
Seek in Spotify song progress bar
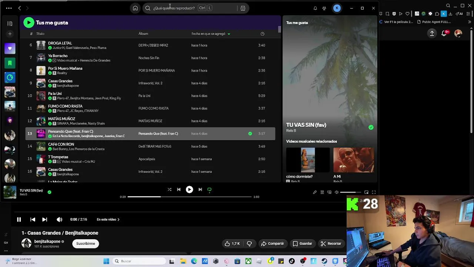189,197
